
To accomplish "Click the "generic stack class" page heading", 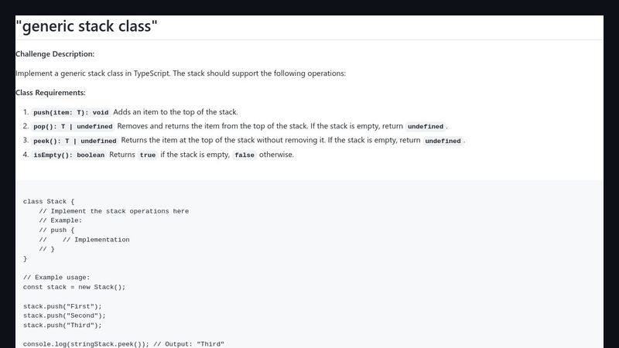I will (x=87, y=26).
